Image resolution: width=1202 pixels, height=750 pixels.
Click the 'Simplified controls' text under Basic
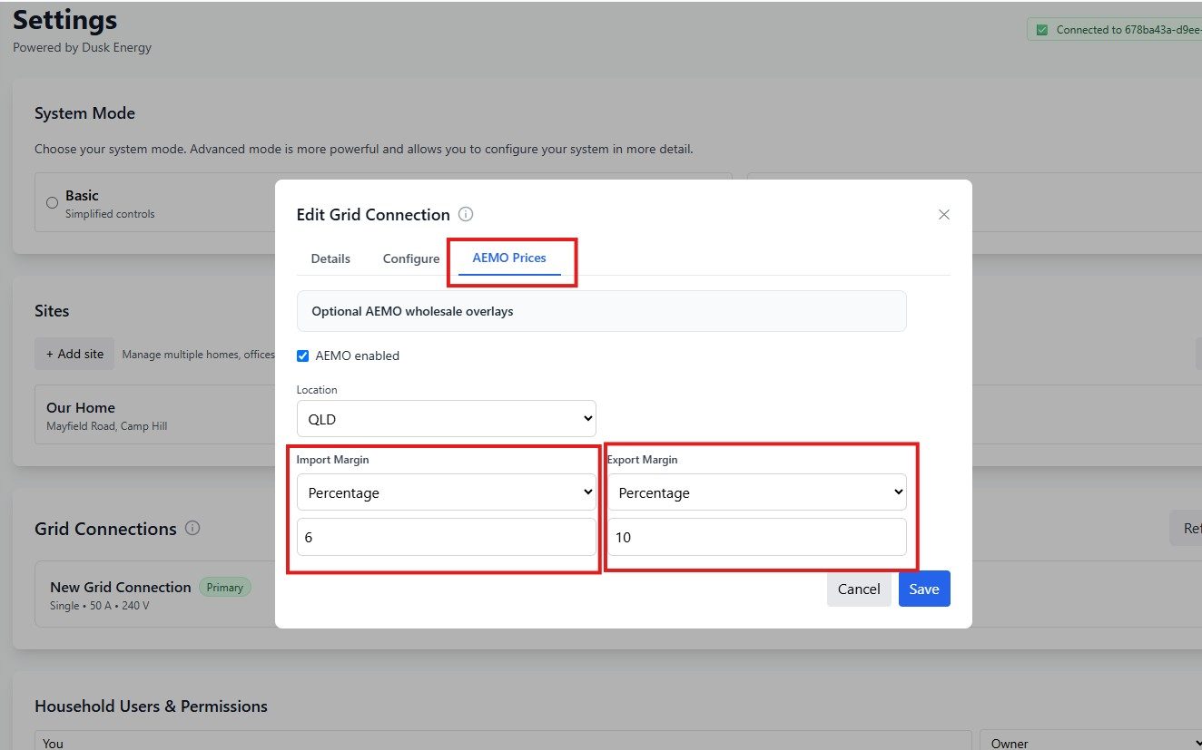coord(110,214)
